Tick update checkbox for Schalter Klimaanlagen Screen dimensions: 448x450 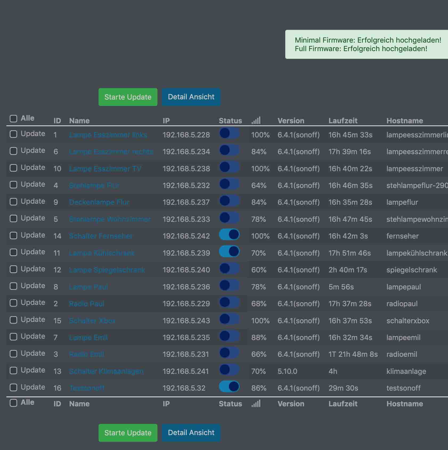[13, 371]
